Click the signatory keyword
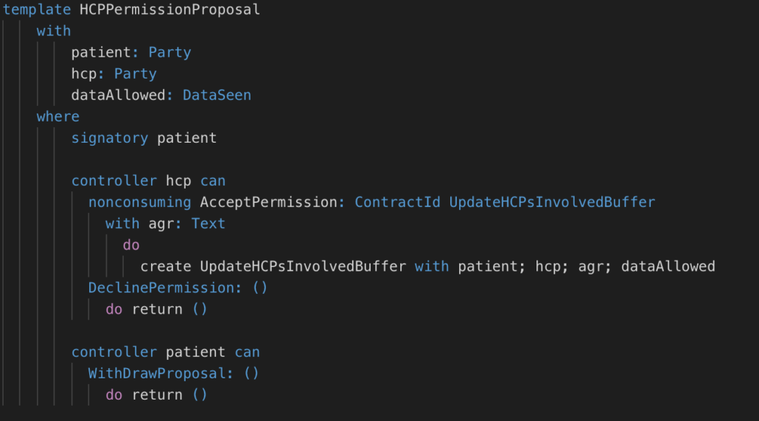Screen dimensions: 759x421 click(110, 138)
